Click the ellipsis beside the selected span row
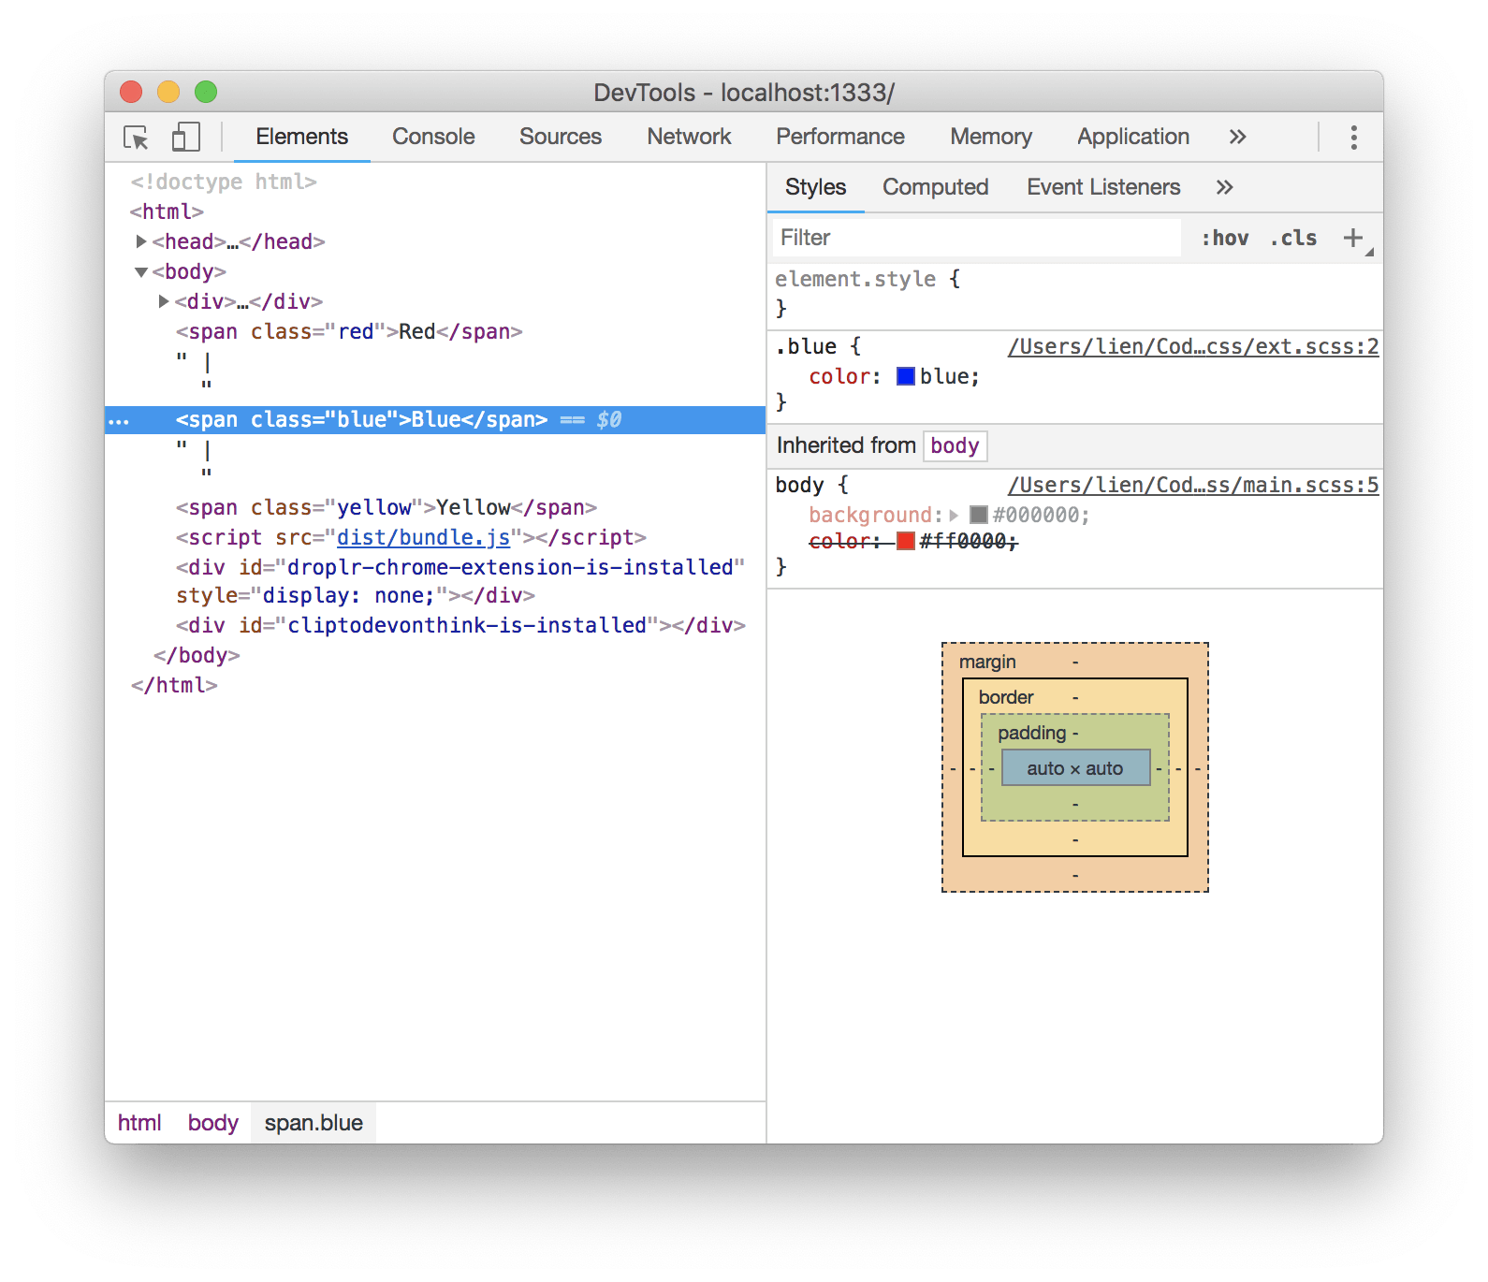Image resolution: width=1488 pixels, height=1282 pixels. coord(119,421)
